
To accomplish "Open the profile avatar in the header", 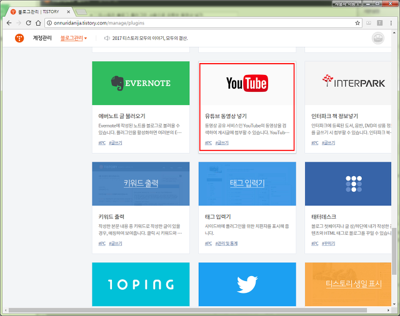I will (x=377, y=38).
